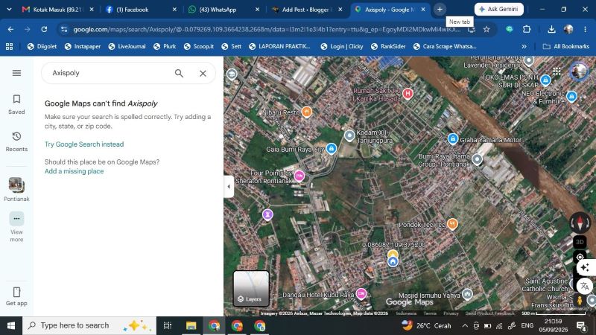Image resolution: width=596 pixels, height=335 pixels.
Task: Show hidden system tray icons
Action: pyautogui.click(x=465, y=325)
